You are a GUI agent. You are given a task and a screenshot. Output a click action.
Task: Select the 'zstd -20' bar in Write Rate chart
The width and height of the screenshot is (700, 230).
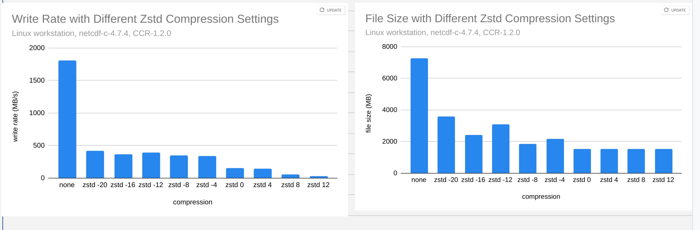coord(95,164)
